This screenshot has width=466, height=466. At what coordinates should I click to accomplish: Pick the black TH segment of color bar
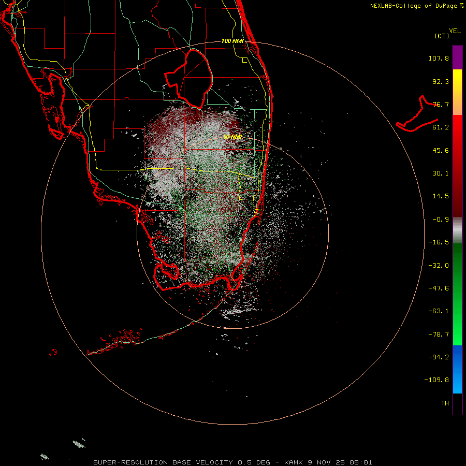(x=457, y=404)
